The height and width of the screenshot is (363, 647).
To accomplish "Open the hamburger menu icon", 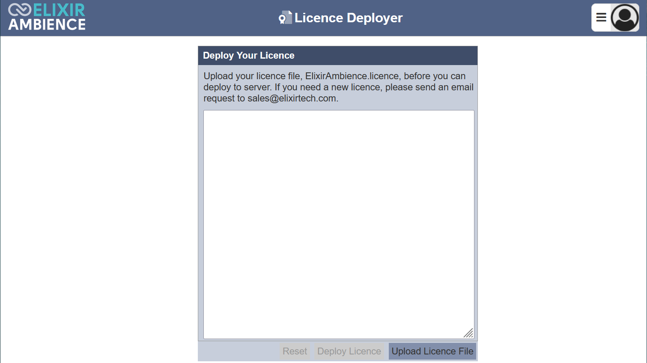I will point(601,18).
